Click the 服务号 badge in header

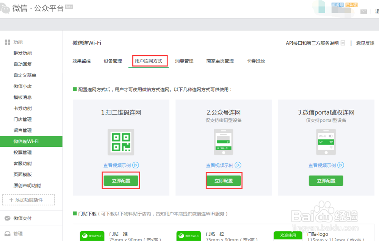pos(337,5)
